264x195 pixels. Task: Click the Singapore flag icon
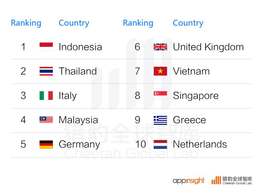(160, 95)
